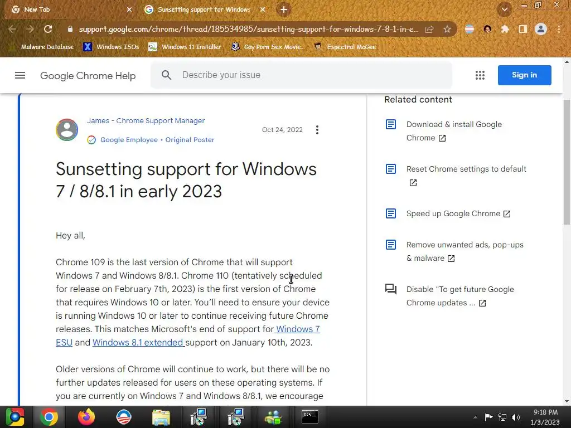Open the post's three-dot options menu

click(x=317, y=130)
